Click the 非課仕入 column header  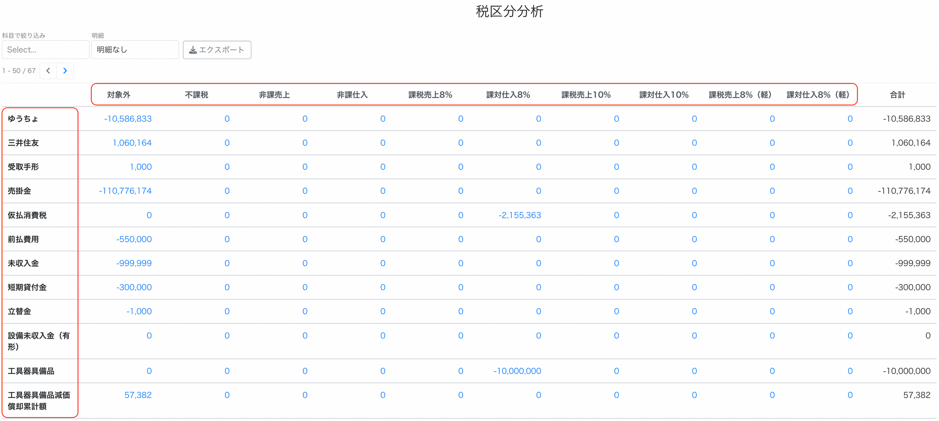pos(352,95)
